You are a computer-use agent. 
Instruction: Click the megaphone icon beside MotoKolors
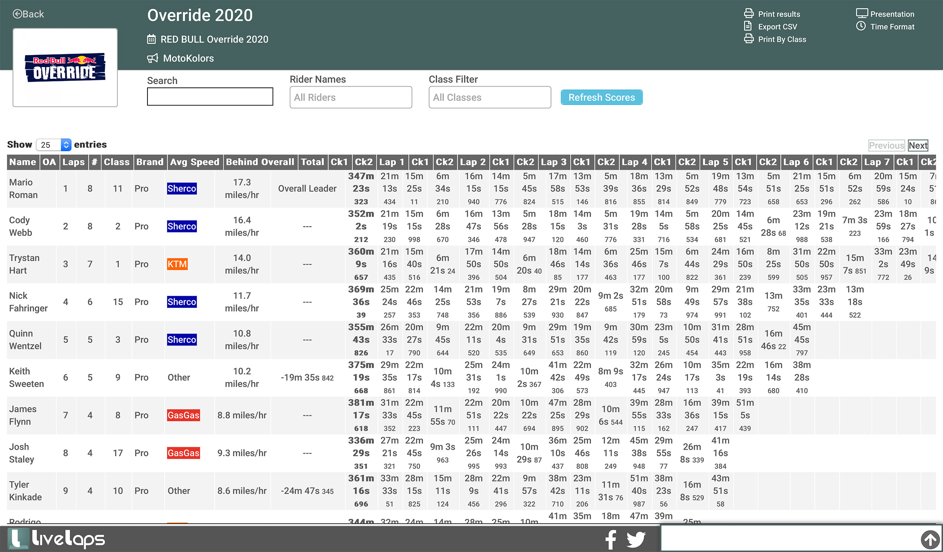[x=152, y=58]
